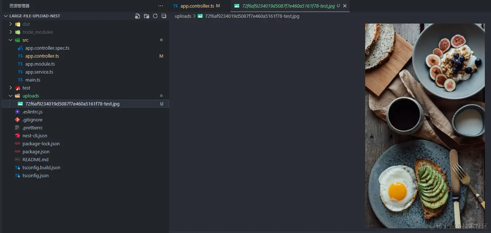This screenshot has height=233, width=491.
Task: Collapse all folders in explorer
Action: (164, 16)
